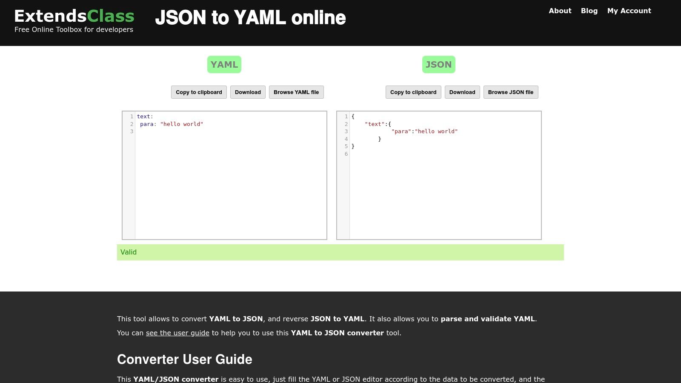681x383 pixels.
Task: Open the user guide link
Action: (x=177, y=333)
